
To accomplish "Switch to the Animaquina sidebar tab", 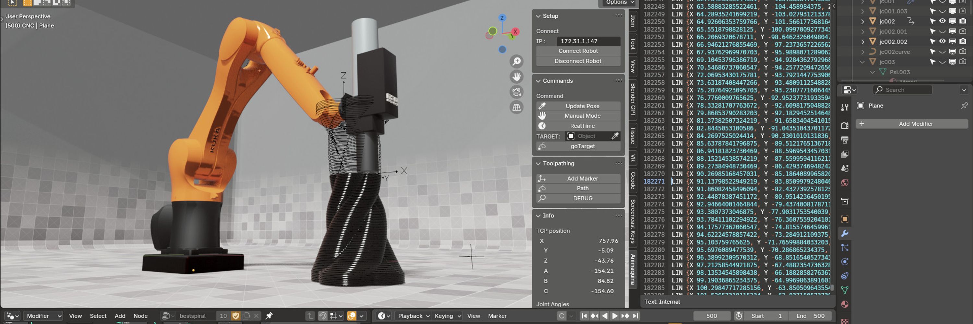I will click(633, 269).
